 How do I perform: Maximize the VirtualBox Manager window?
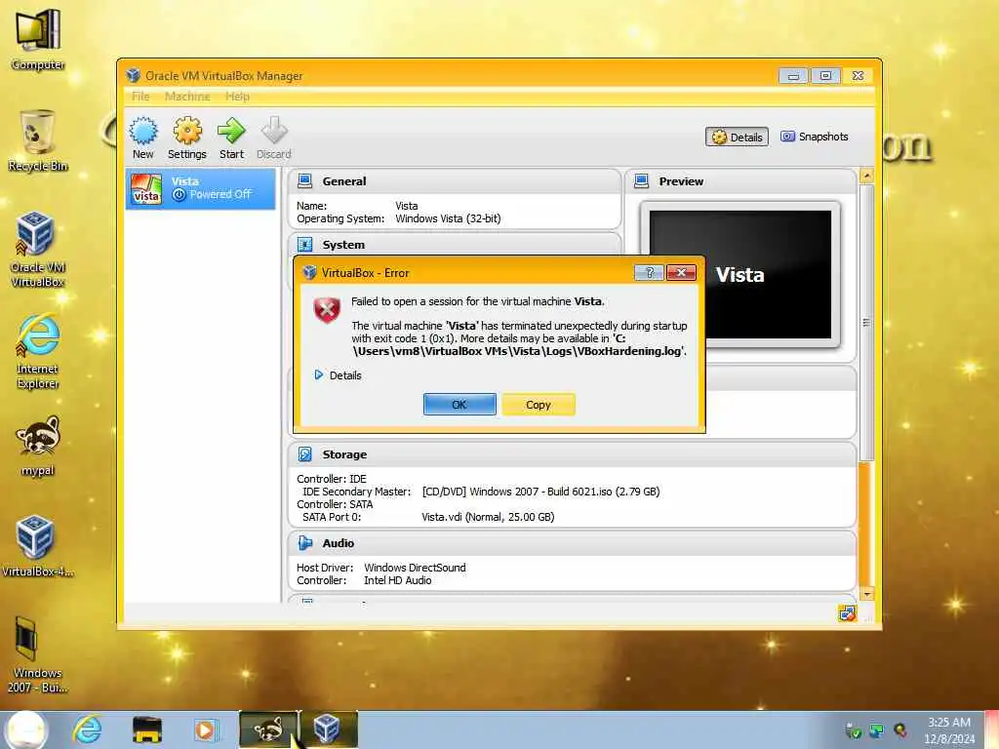(825, 76)
